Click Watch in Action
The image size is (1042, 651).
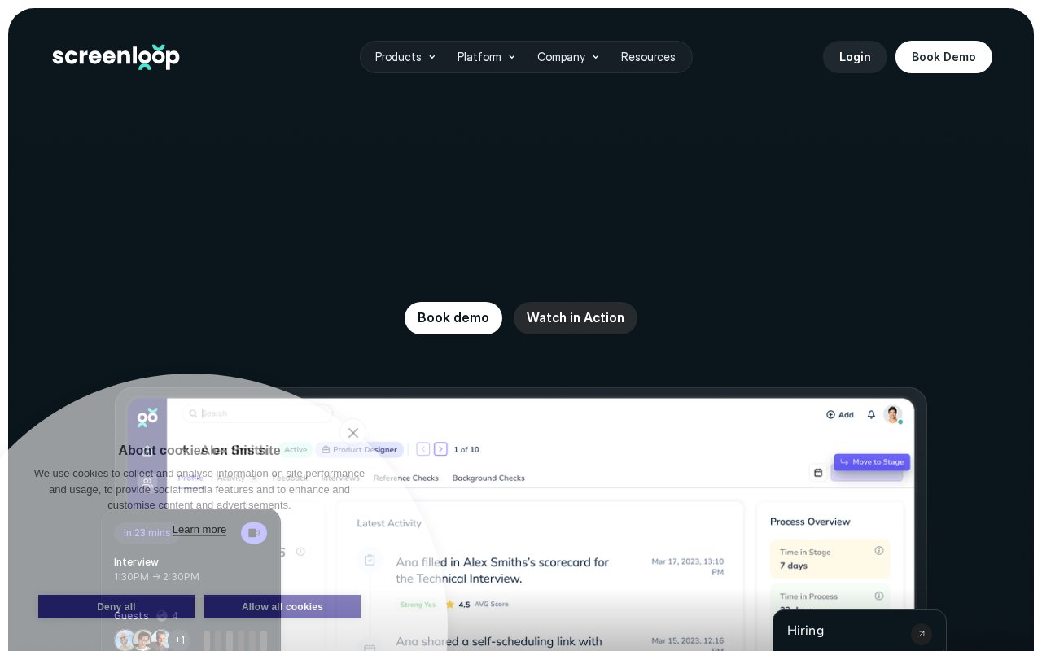pos(576,318)
